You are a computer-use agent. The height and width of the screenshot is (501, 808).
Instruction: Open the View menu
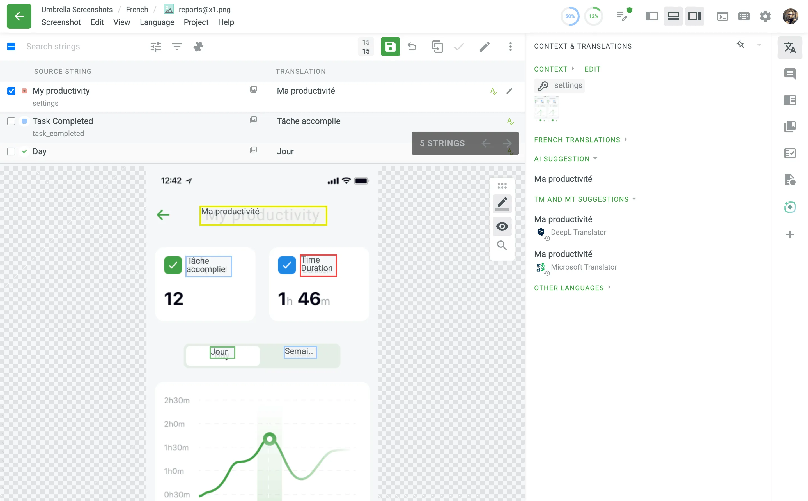[x=122, y=22]
